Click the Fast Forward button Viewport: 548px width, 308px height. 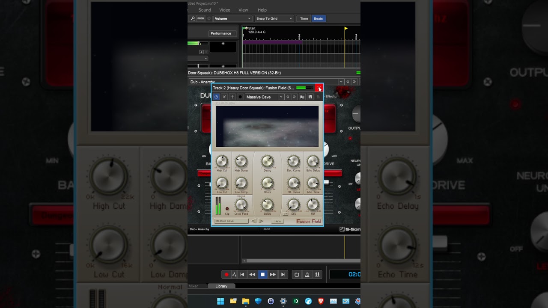[273, 275]
